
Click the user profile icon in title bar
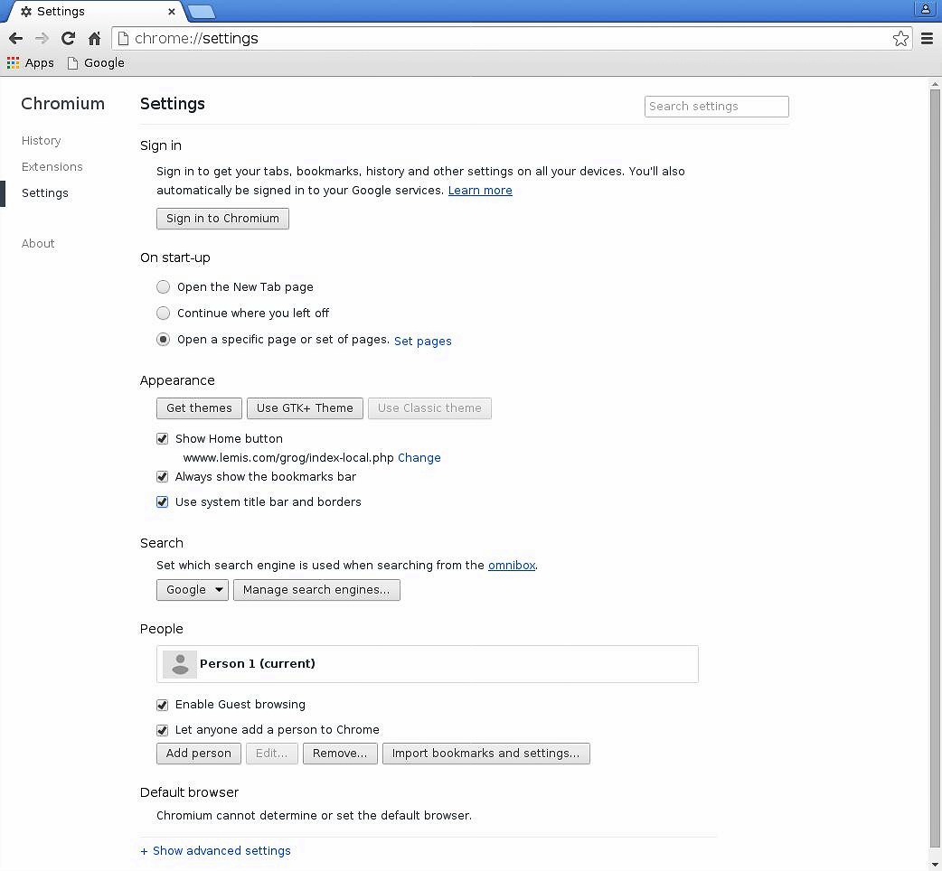pos(926,10)
